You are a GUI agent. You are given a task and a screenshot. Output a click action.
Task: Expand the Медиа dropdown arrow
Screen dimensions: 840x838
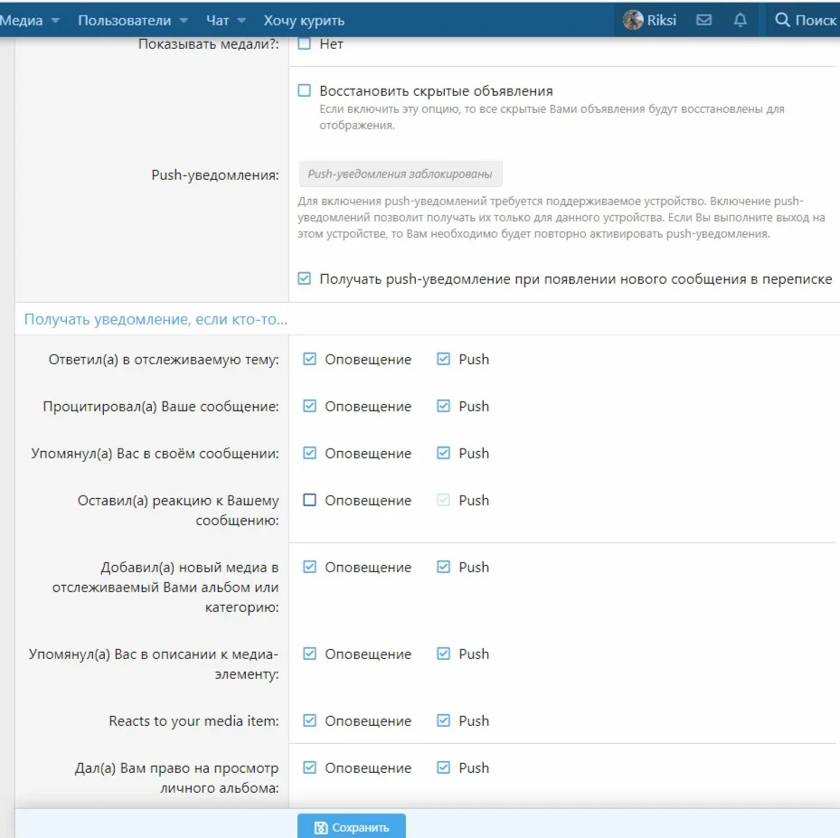tap(56, 20)
